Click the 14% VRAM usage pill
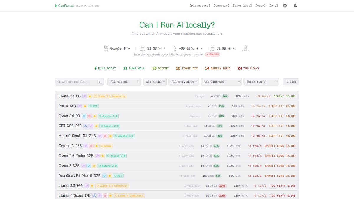 (x=225, y=96)
